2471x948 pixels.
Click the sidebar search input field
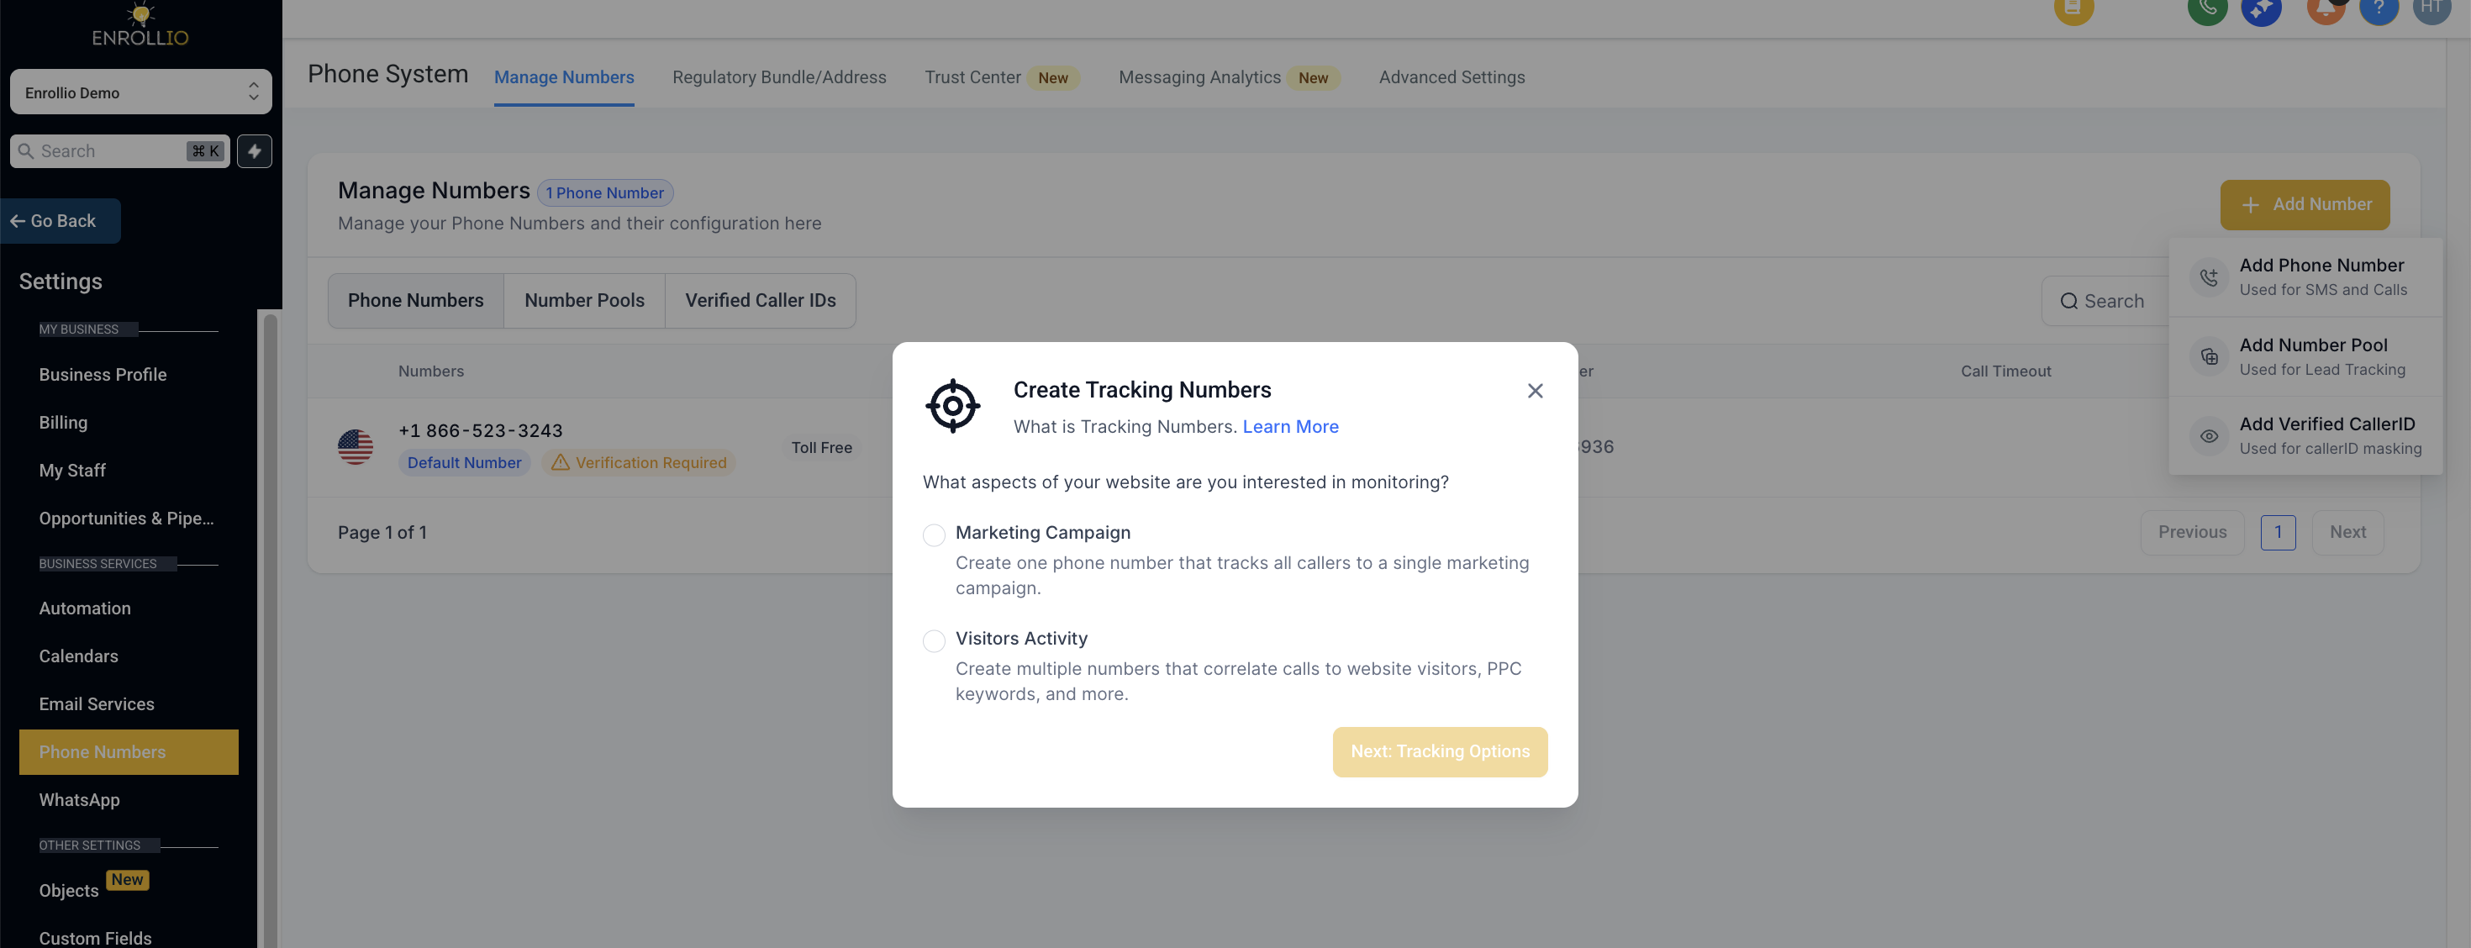point(120,150)
